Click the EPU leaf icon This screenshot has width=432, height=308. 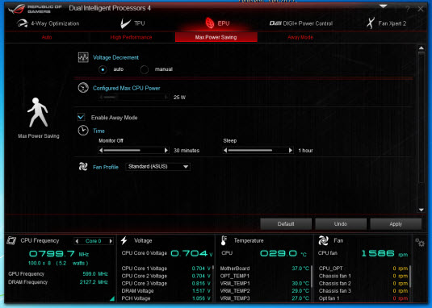[210, 23]
